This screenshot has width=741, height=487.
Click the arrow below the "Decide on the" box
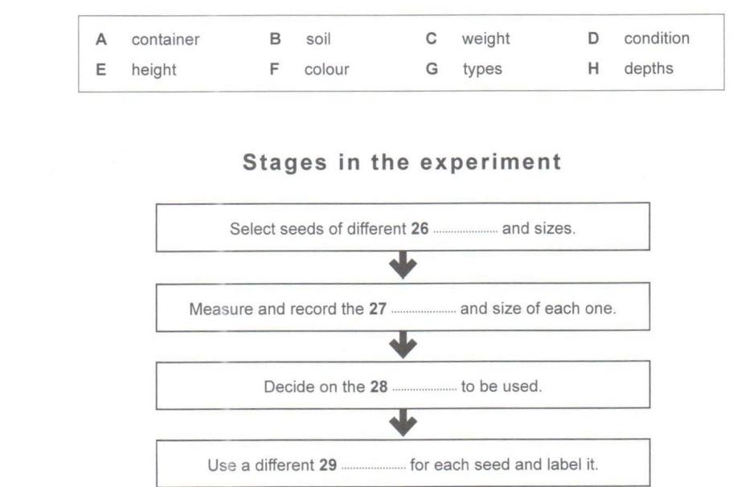coord(402,424)
